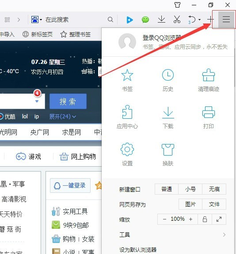Click the 农历六月初四 lunar date text

(47, 72)
